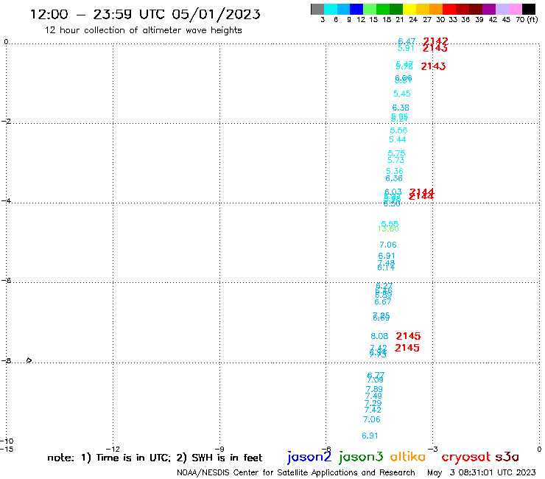Click the green 13.60 wave height value
The image size is (545, 479).
coord(388,228)
